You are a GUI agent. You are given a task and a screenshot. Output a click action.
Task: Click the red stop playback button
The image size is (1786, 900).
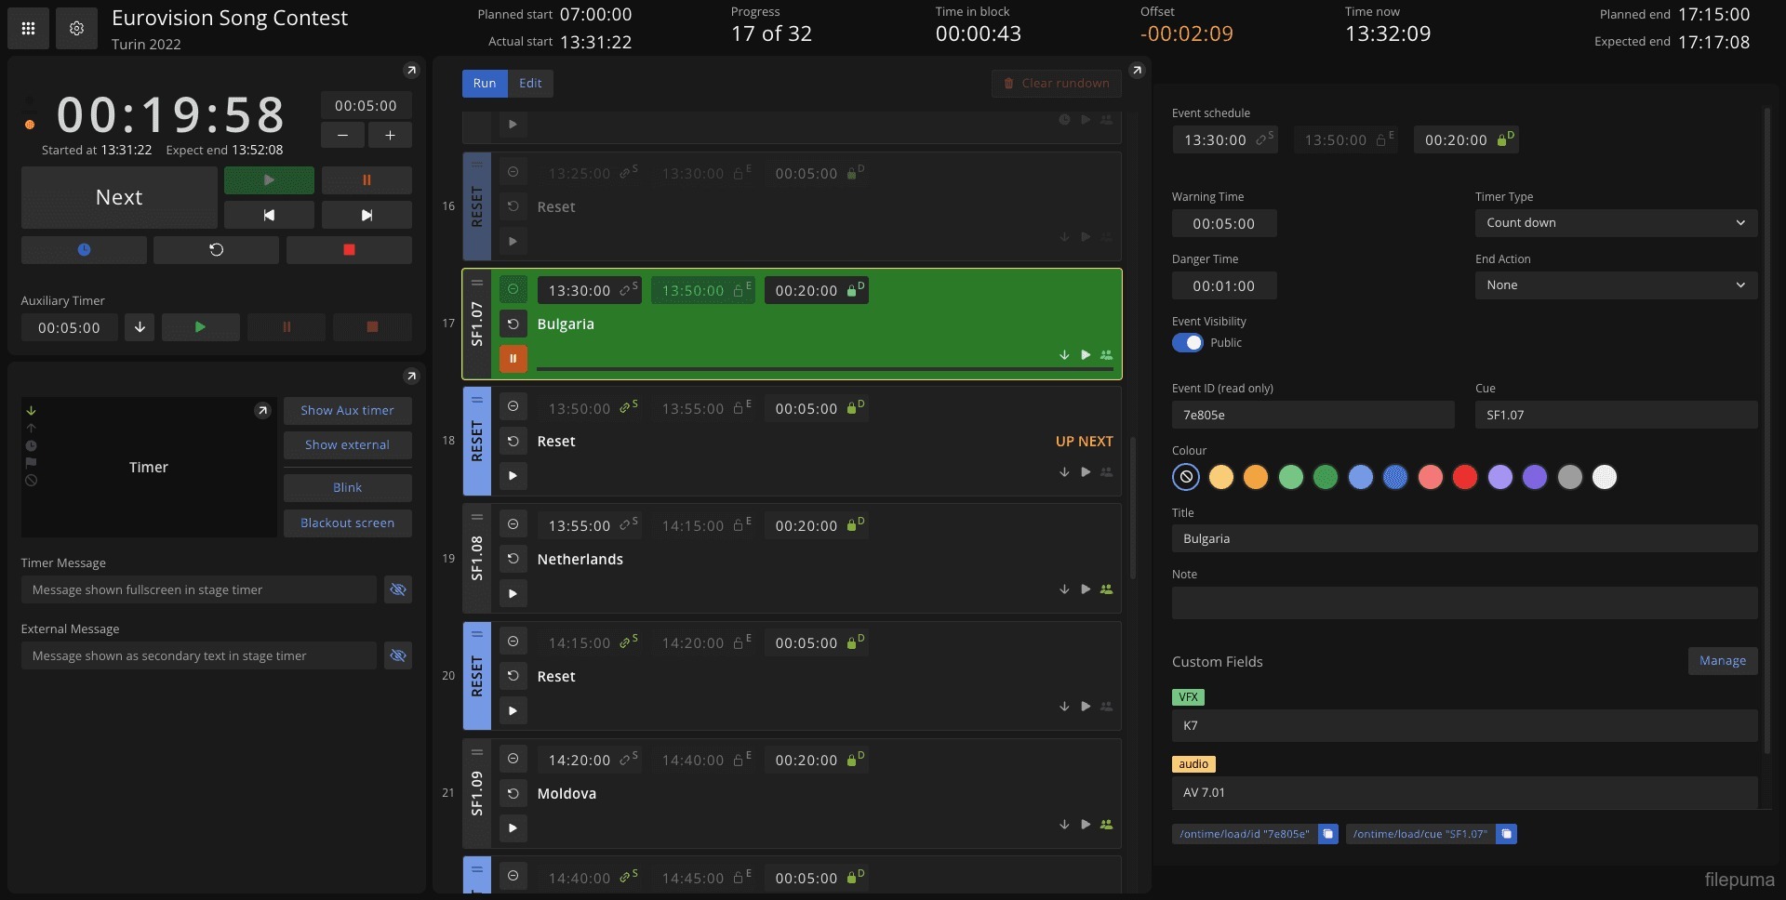349,250
